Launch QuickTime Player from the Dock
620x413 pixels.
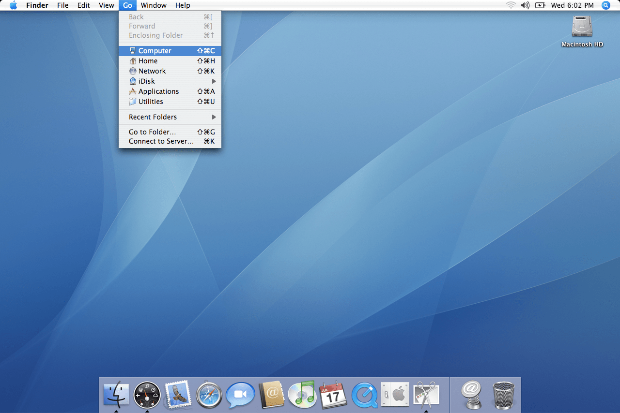click(364, 395)
